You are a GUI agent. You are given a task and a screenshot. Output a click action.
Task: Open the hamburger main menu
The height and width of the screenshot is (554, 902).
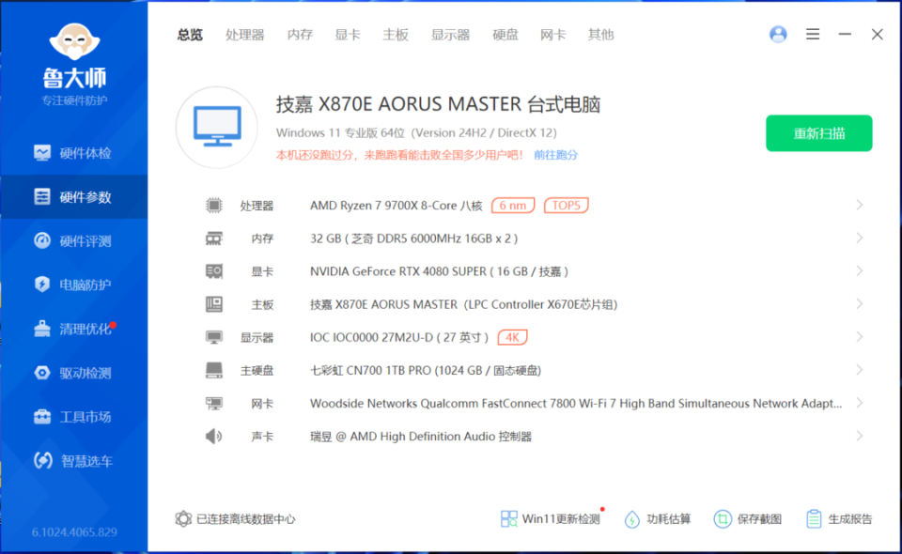tap(812, 35)
